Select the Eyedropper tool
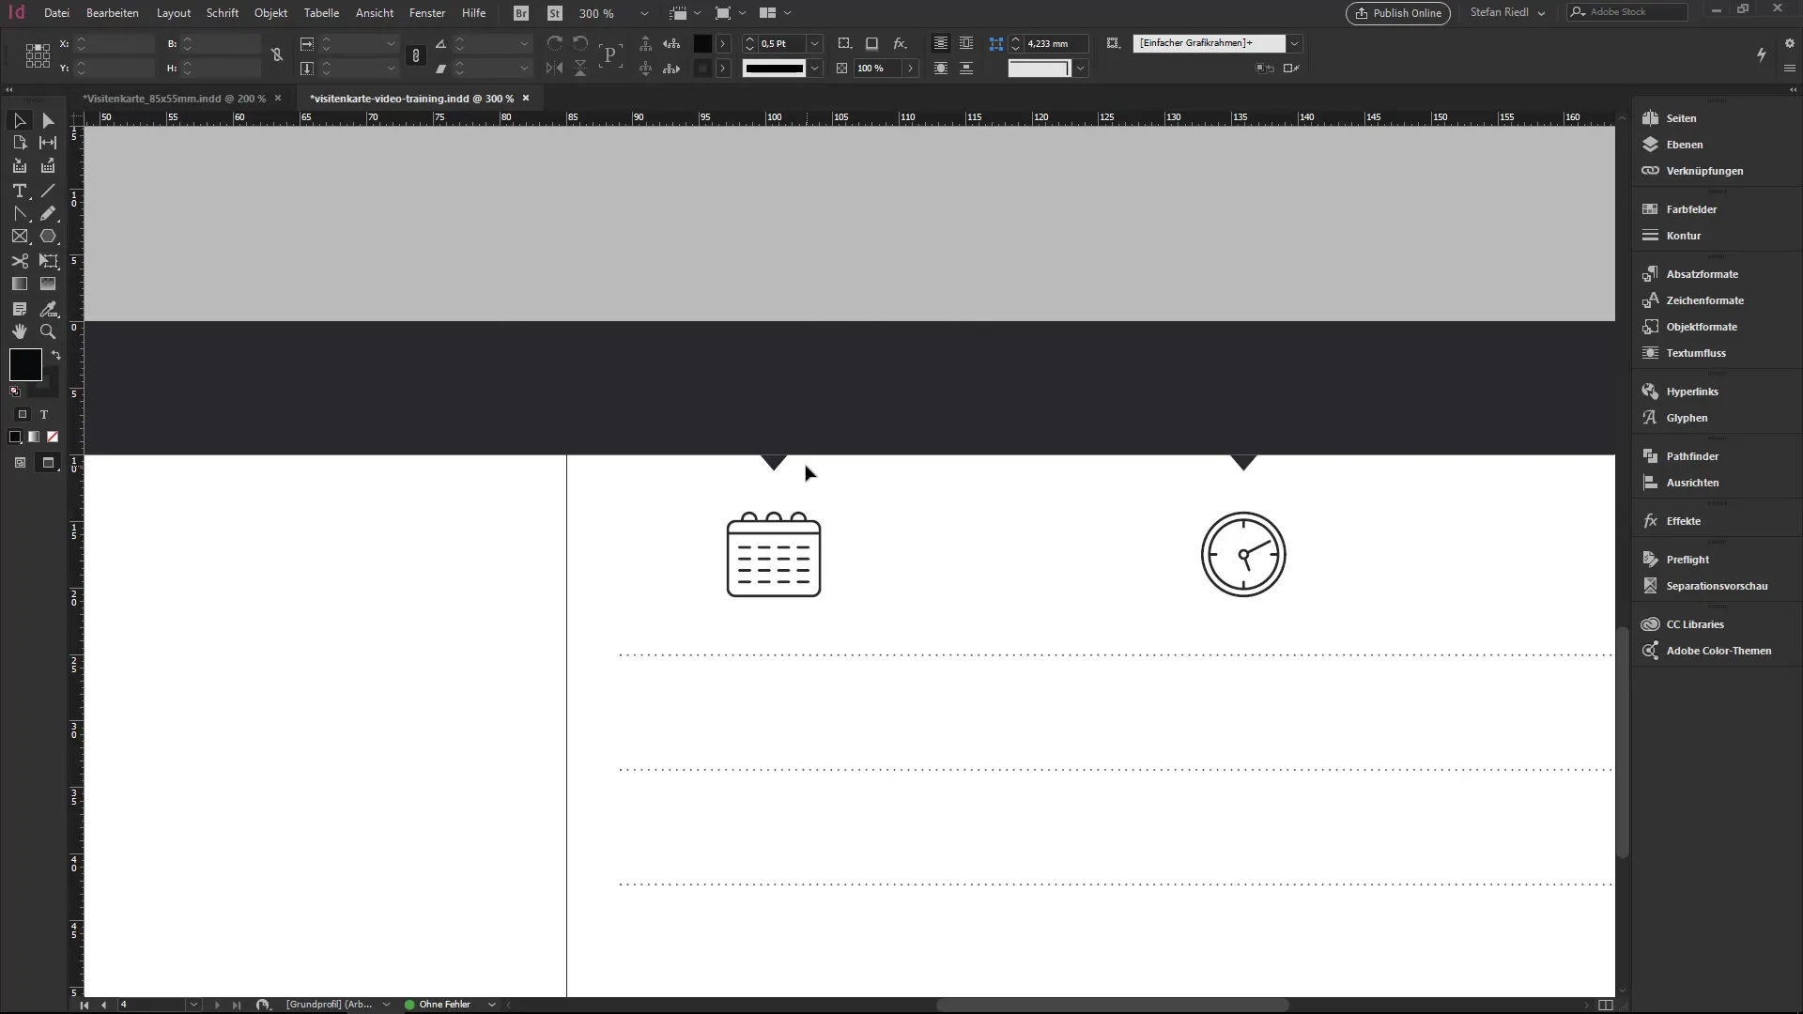 point(48,309)
